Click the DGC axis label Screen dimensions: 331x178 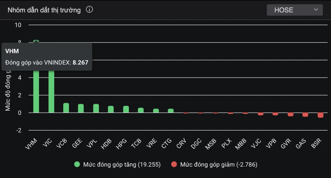point(196,144)
